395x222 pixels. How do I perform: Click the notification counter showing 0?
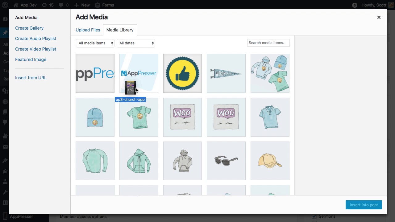[x=355, y=5]
